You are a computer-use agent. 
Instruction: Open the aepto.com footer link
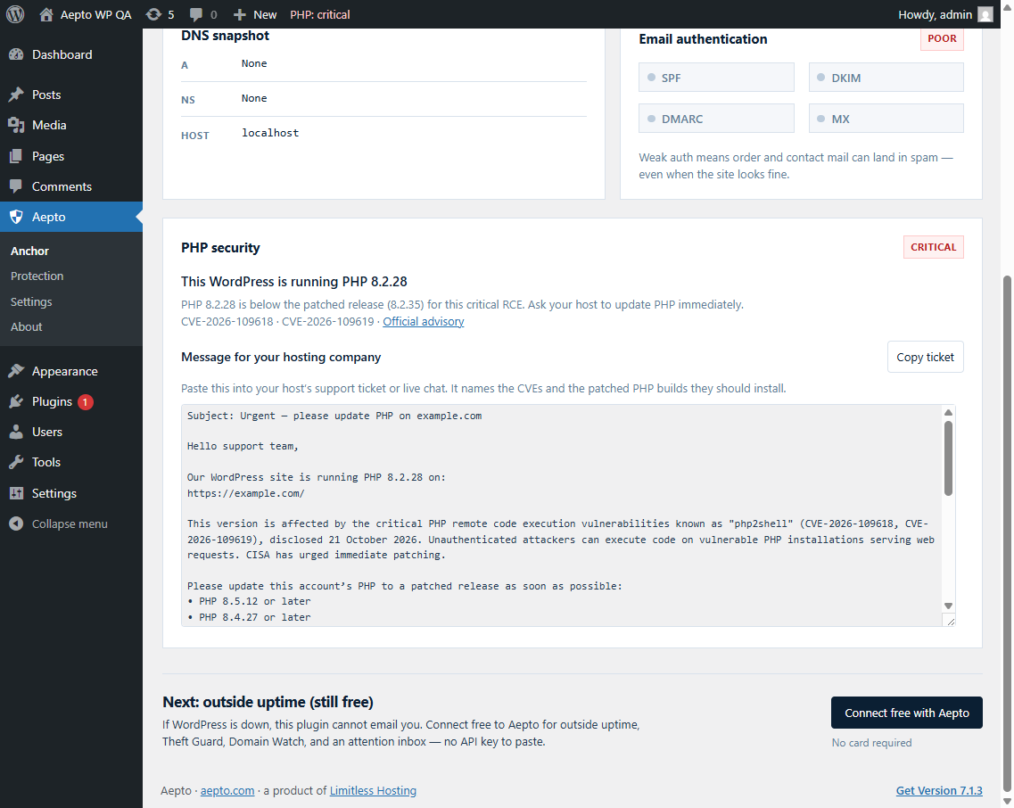227,790
